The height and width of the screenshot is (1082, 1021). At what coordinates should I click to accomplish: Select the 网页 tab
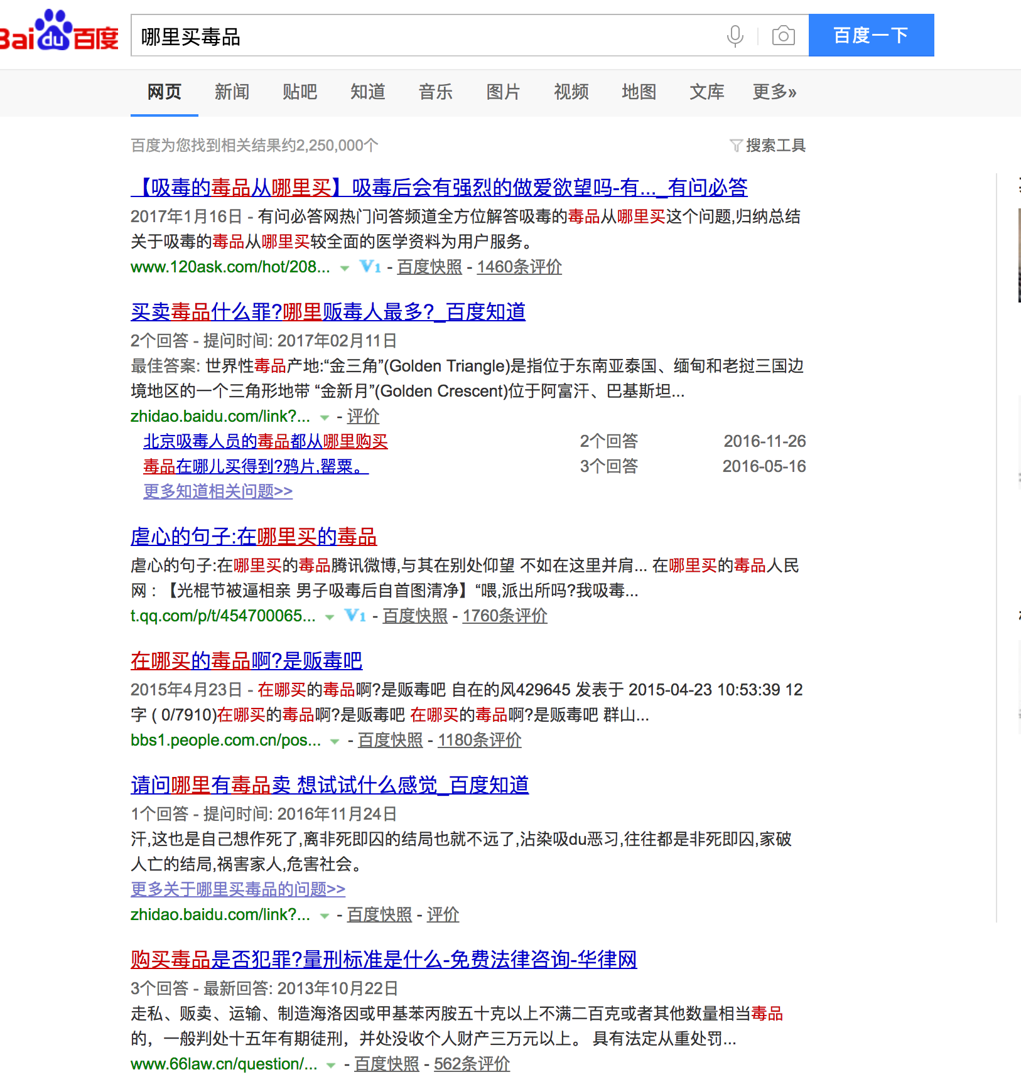tap(165, 92)
